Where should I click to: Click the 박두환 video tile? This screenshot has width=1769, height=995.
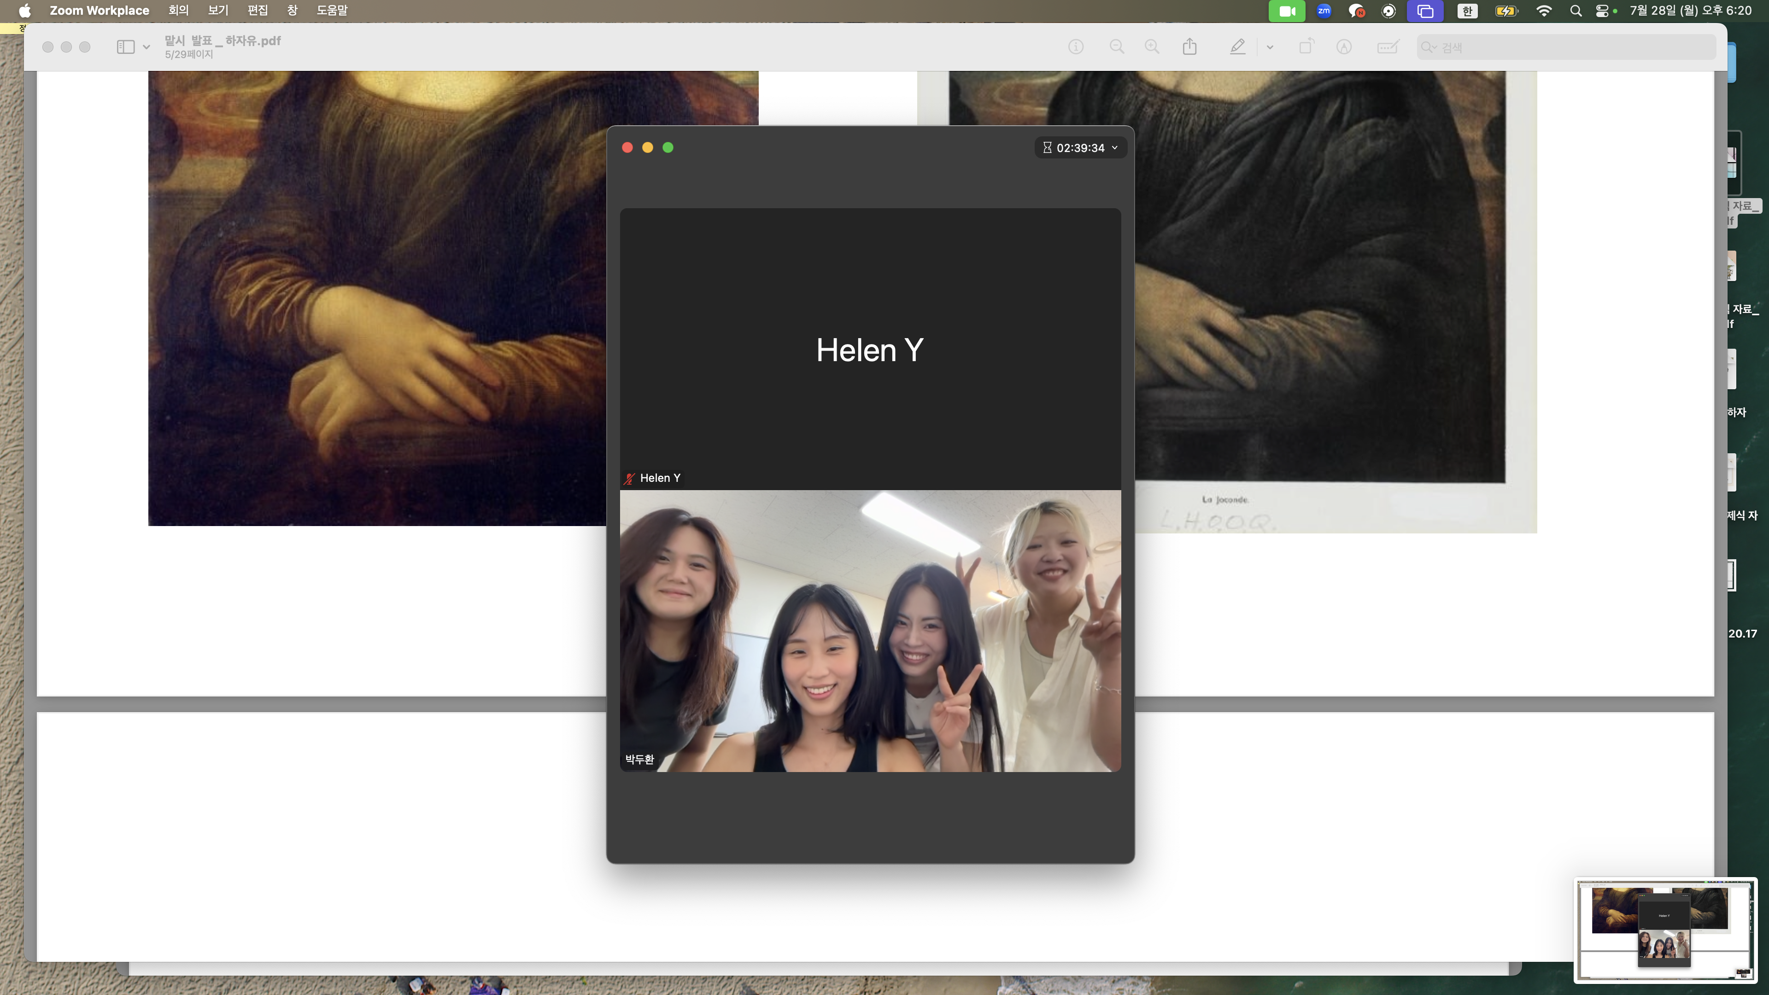[870, 631]
